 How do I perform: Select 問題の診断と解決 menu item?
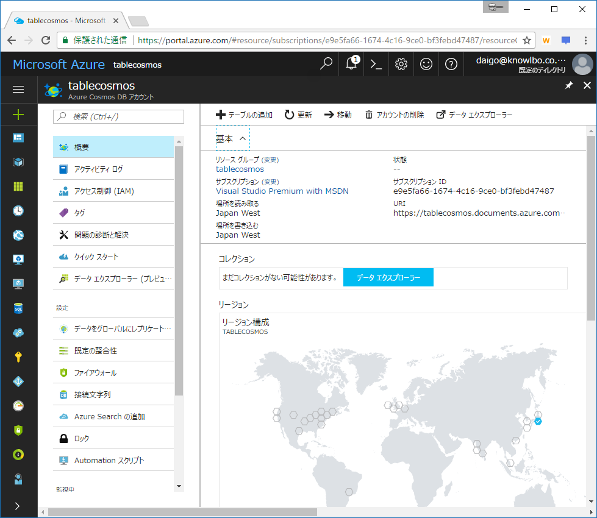(113, 235)
